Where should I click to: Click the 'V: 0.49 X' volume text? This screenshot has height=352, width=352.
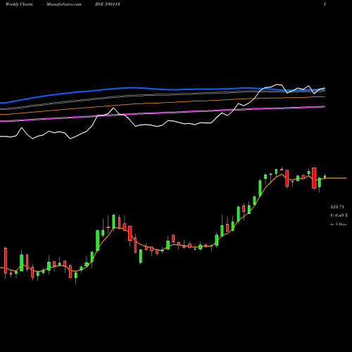(339, 215)
